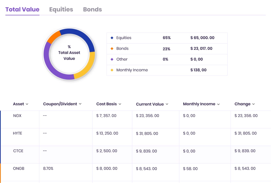Select the Bonds tab

point(92,9)
